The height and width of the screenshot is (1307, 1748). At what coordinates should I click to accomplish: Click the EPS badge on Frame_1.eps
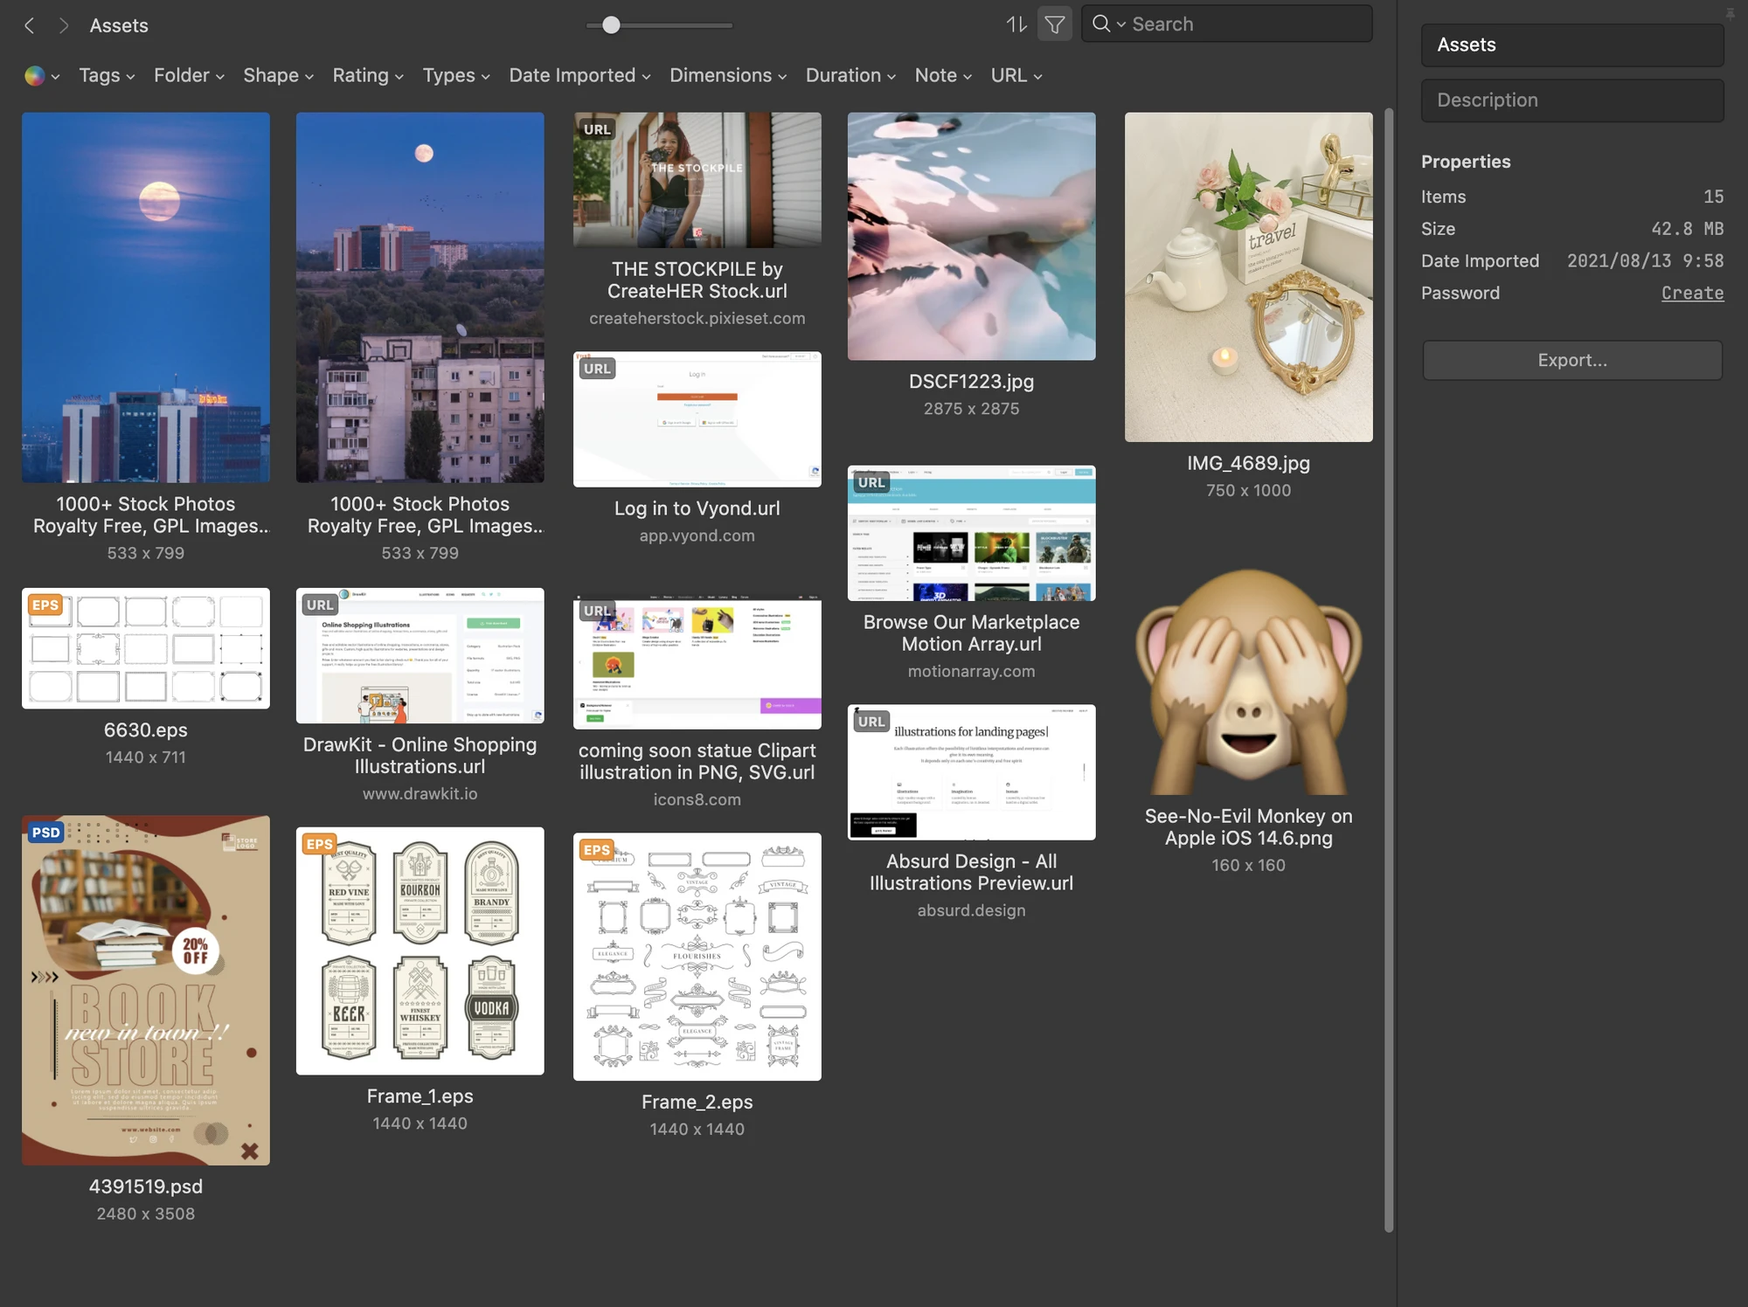319,845
